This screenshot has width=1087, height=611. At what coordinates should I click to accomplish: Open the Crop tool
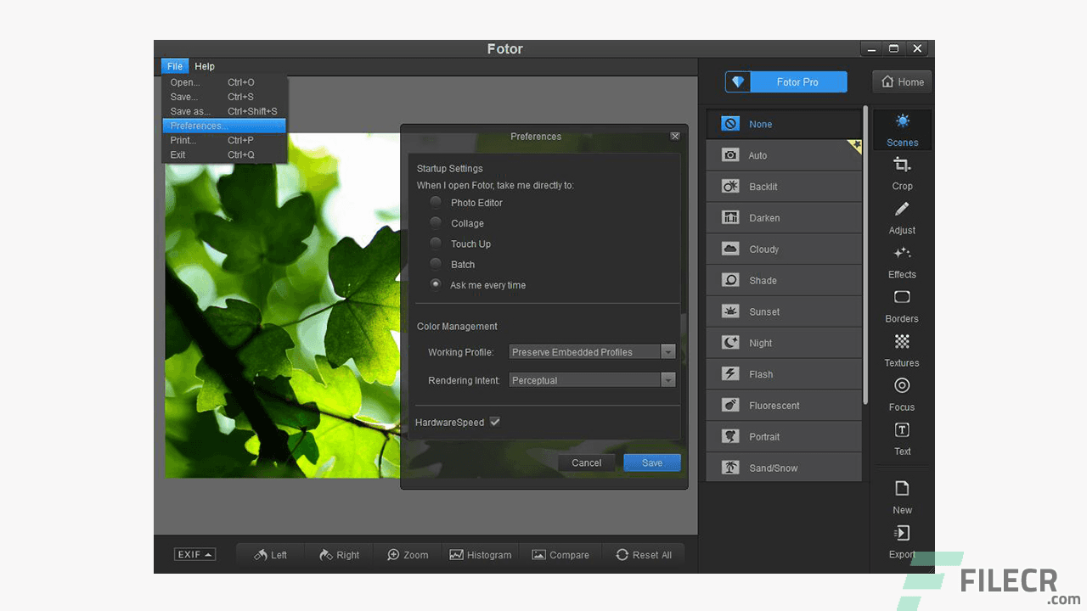point(902,173)
